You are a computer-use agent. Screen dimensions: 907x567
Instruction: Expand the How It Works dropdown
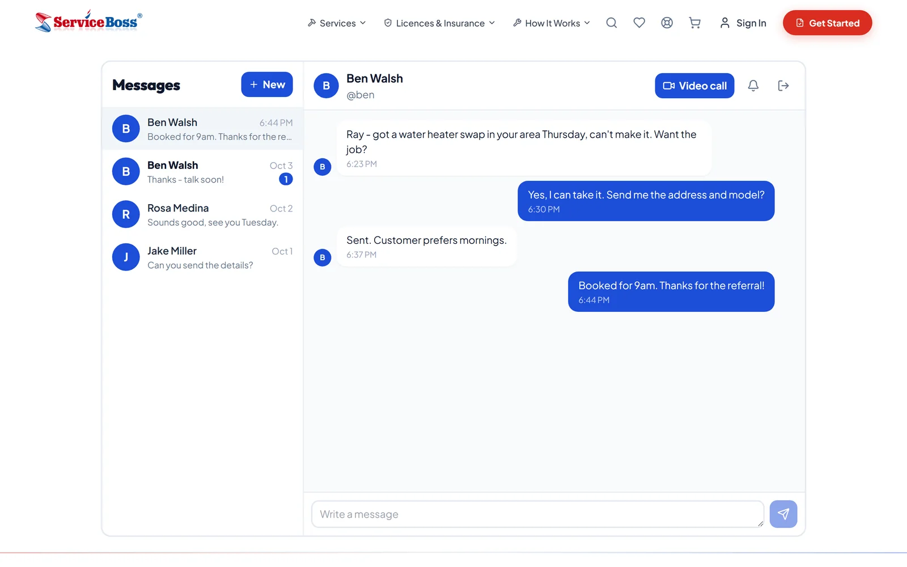[552, 23]
